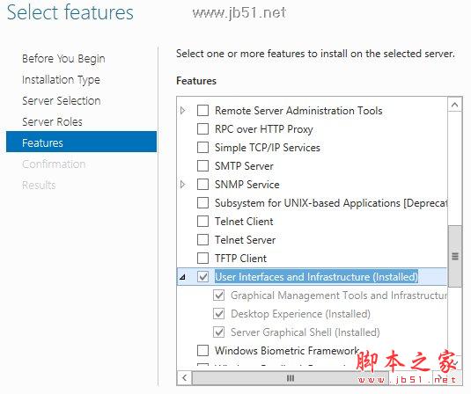Uncheck User Interfaces and Infrastructure checkbox
The width and height of the screenshot is (471, 394).
202,277
